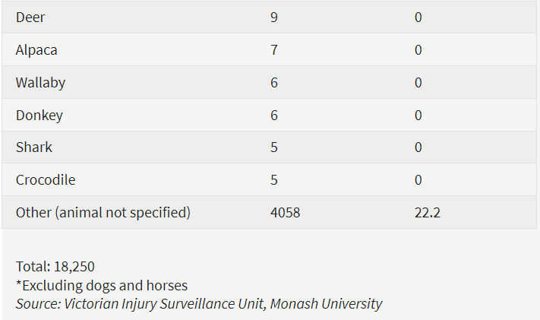Click the Total: 18,250 text
Image resolution: width=540 pixels, height=320 pixels.
point(55,267)
